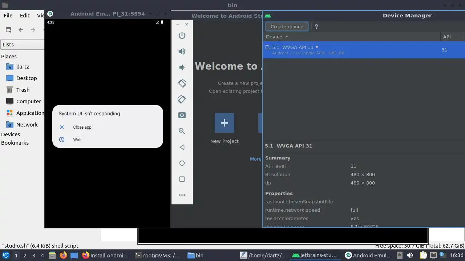This screenshot has height=261, width=465.
Task: Go back in file manager
Action: click(21, 30)
